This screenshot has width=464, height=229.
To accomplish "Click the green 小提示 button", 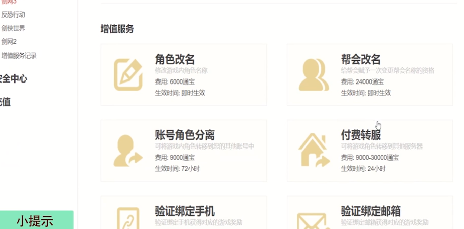I will coord(35,221).
